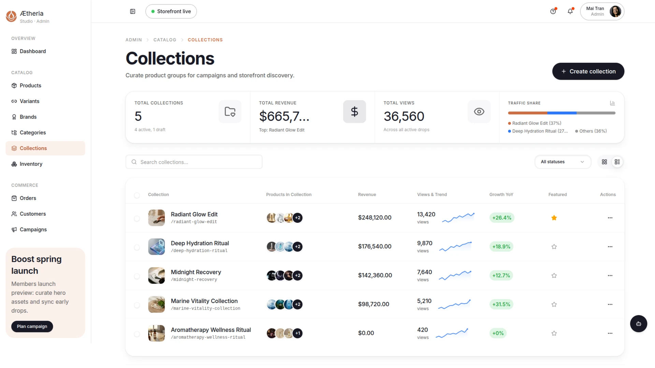Click the Plan campaign button

32,326
